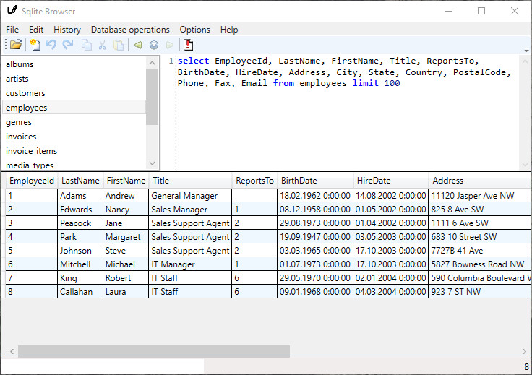The height and width of the screenshot is (375, 532).
Task: Select the artists table
Action: tap(74, 79)
